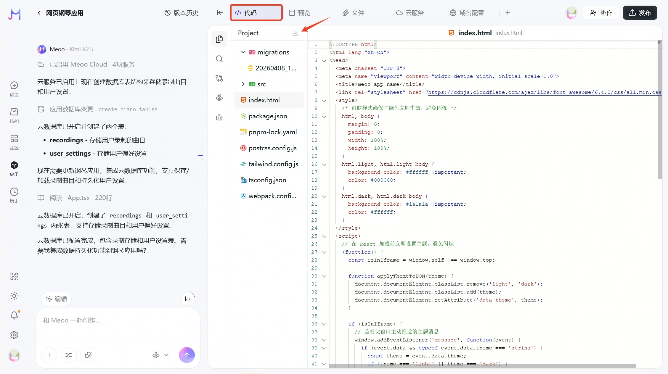Click the 协作 collaborate button
This screenshot has width=668, height=374.
point(601,13)
